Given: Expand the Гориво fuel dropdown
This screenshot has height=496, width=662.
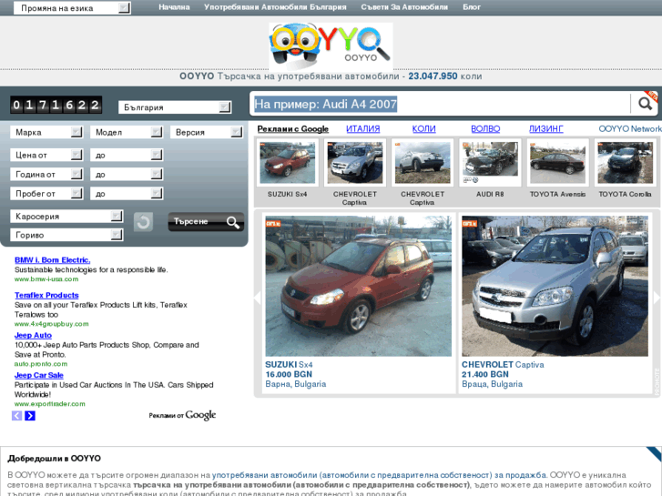Looking at the screenshot, I should tap(66, 235).
